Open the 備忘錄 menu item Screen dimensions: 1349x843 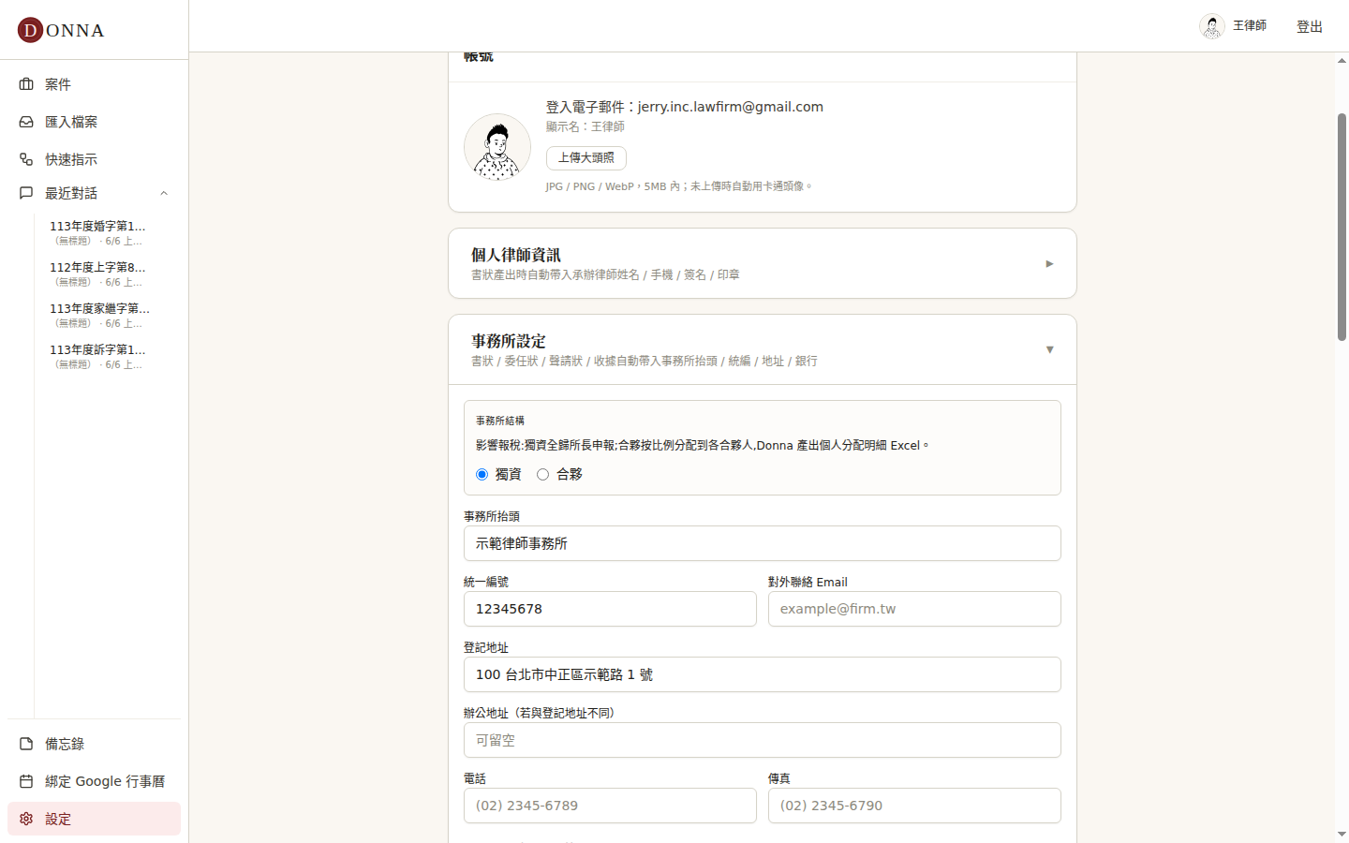(x=94, y=744)
